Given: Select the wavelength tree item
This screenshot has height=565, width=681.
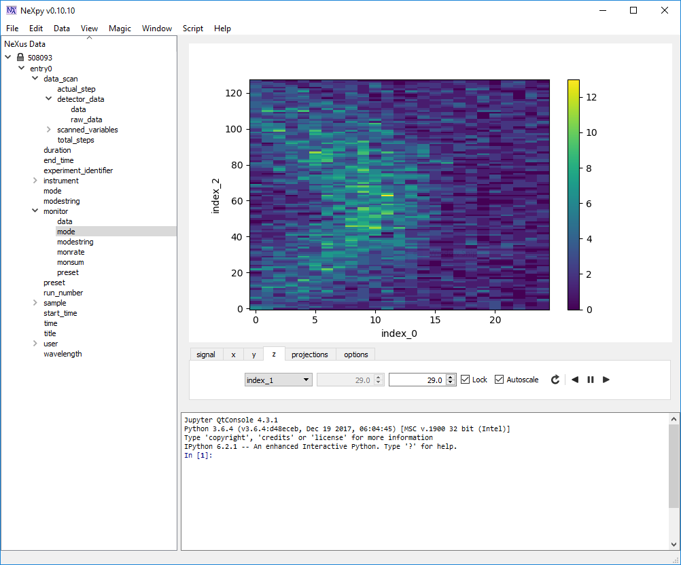Looking at the screenshot, I should pyautogui.click(x=63, y=354).
